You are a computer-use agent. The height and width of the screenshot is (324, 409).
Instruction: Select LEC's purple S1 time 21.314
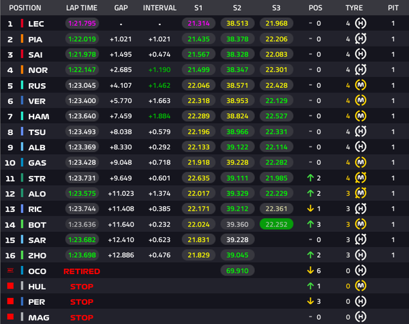pos(198,23)
